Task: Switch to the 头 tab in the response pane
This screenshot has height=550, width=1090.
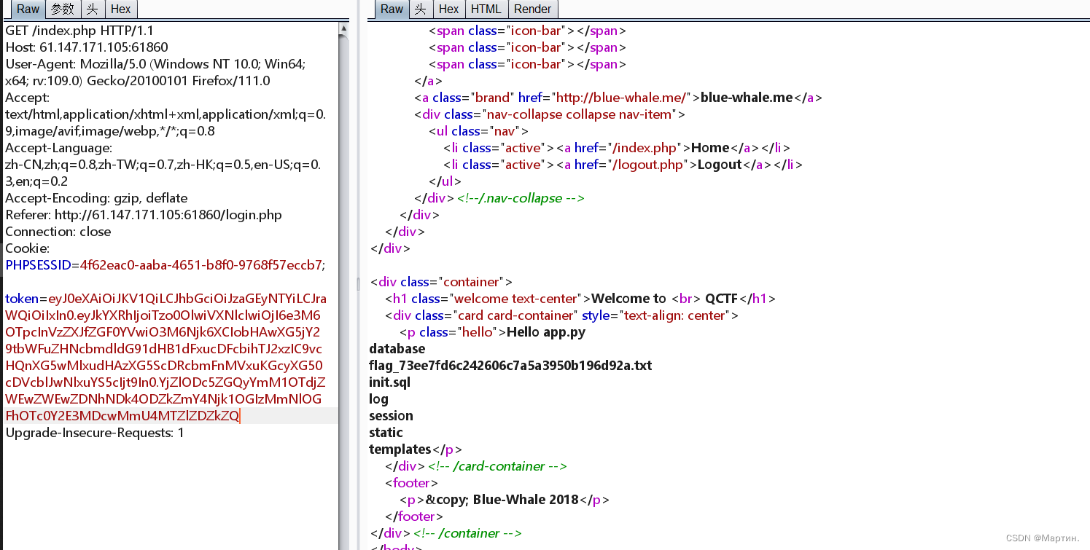Action: pyautogui.click(x=420, y=9)
